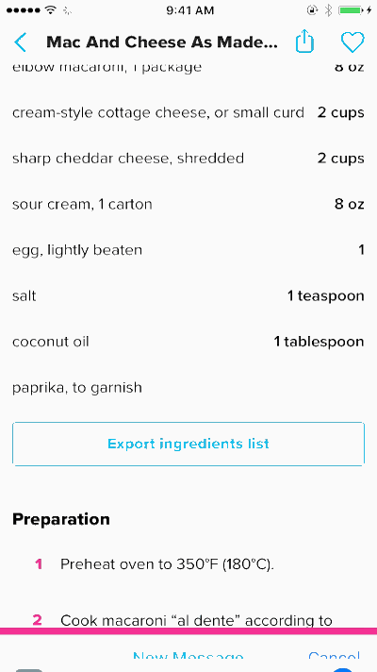Click Export ingredients list button
Screen dimensions: 377x672
click(188, 444)
